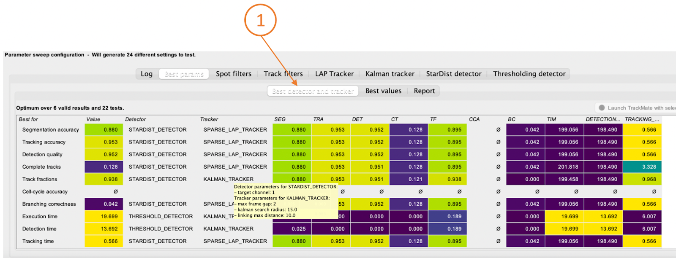This screenshot has width=676, height=258.
Task: Click 6.007 cell in Execution time row
Action: pos(642,216)
